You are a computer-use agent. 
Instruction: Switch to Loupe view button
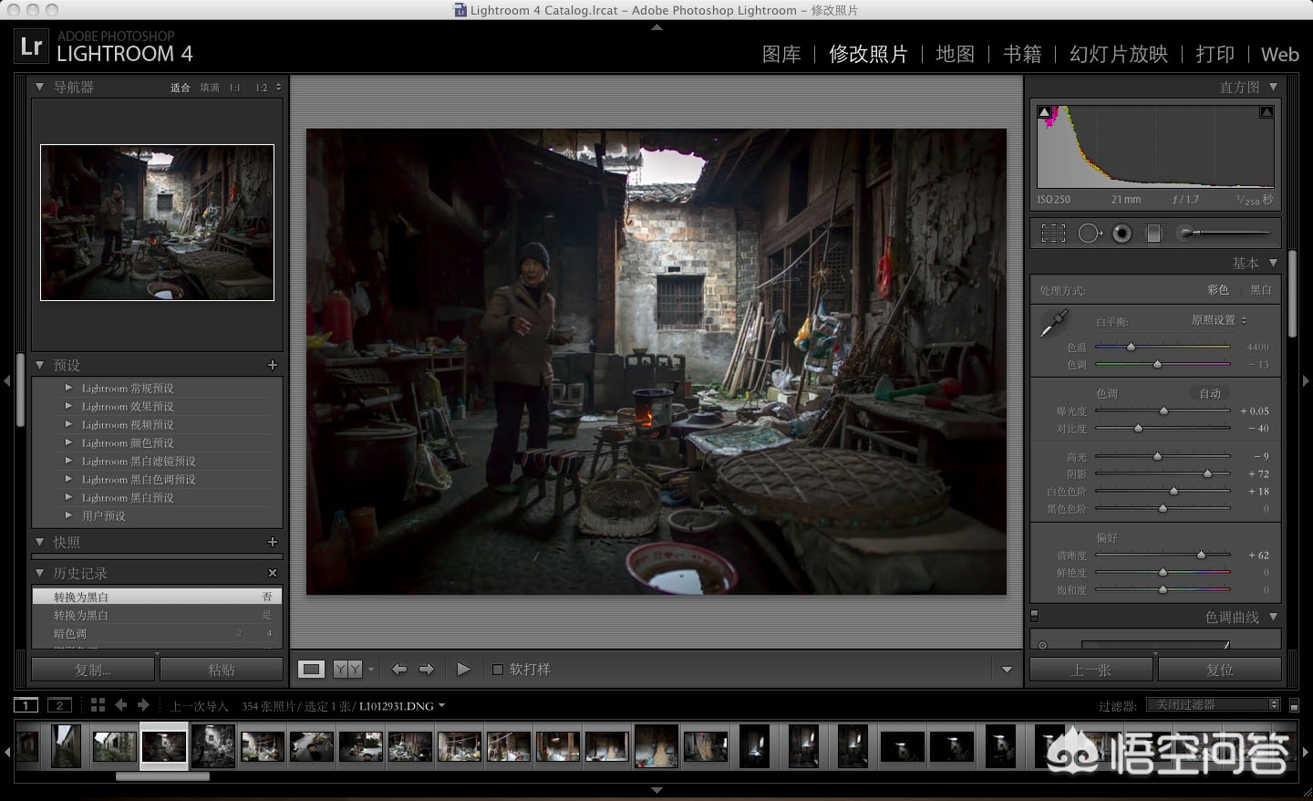311,670
